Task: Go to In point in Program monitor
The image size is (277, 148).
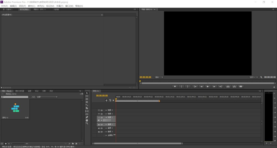Action: click(x=195, y=87)
